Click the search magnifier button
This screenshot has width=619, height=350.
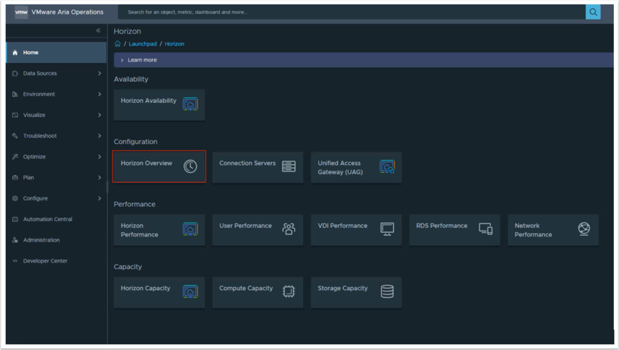pyautogui.click(x=593, y=12)
